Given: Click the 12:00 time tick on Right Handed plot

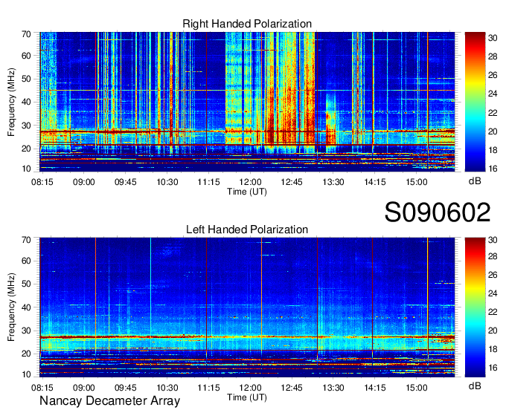Looking at the screenshot, I should pyautogui.click(x=251, y=182).
